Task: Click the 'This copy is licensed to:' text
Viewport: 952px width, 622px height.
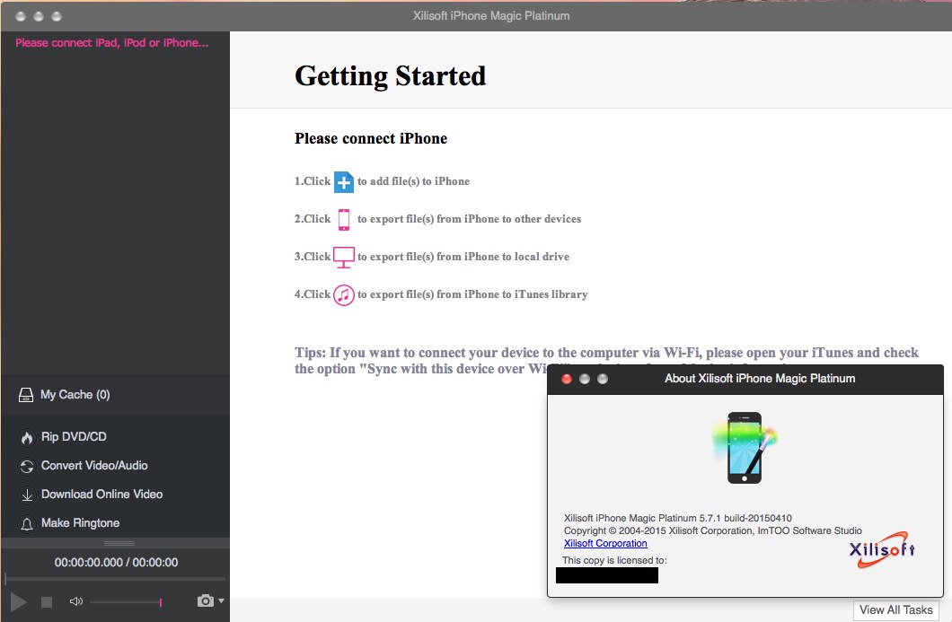Action: pos(614,561)
